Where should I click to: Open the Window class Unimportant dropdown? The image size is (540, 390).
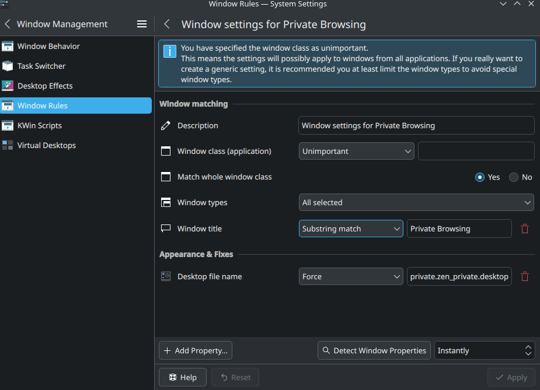357,152
